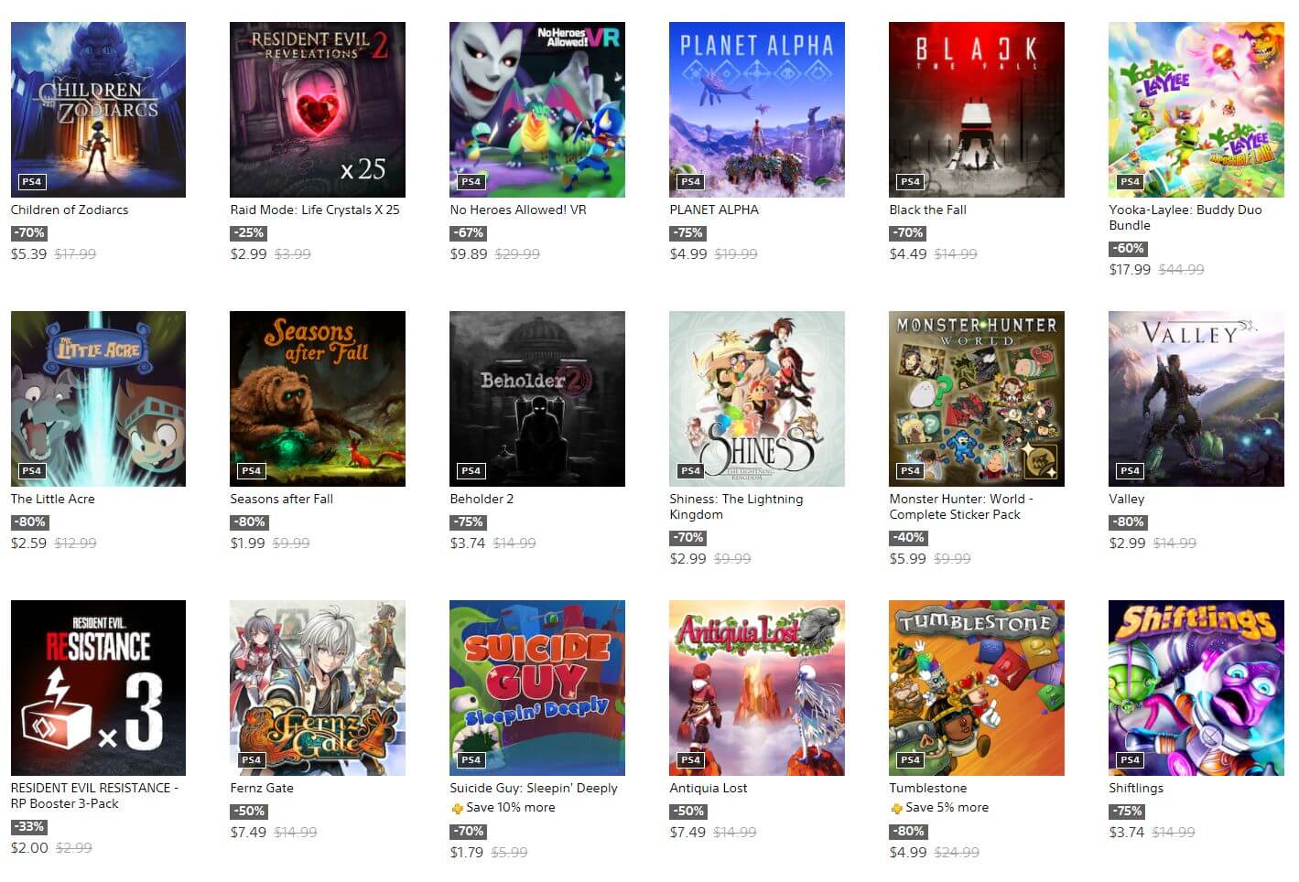1299x882 pixels.
Task: Open Shiness: The Lightning Kingdom title link
Action: pyautogui.click(x=736, y=506)
